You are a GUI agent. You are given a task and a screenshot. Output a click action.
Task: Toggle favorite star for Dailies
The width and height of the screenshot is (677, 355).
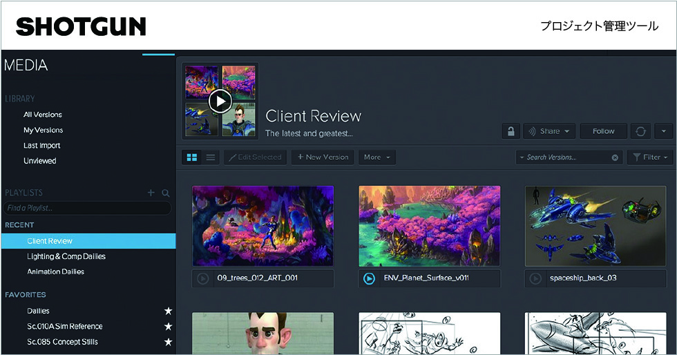[168, 311]
